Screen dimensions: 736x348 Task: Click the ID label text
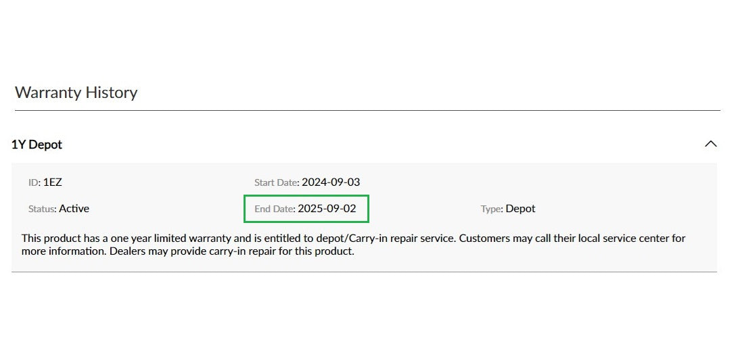[34, 182]
